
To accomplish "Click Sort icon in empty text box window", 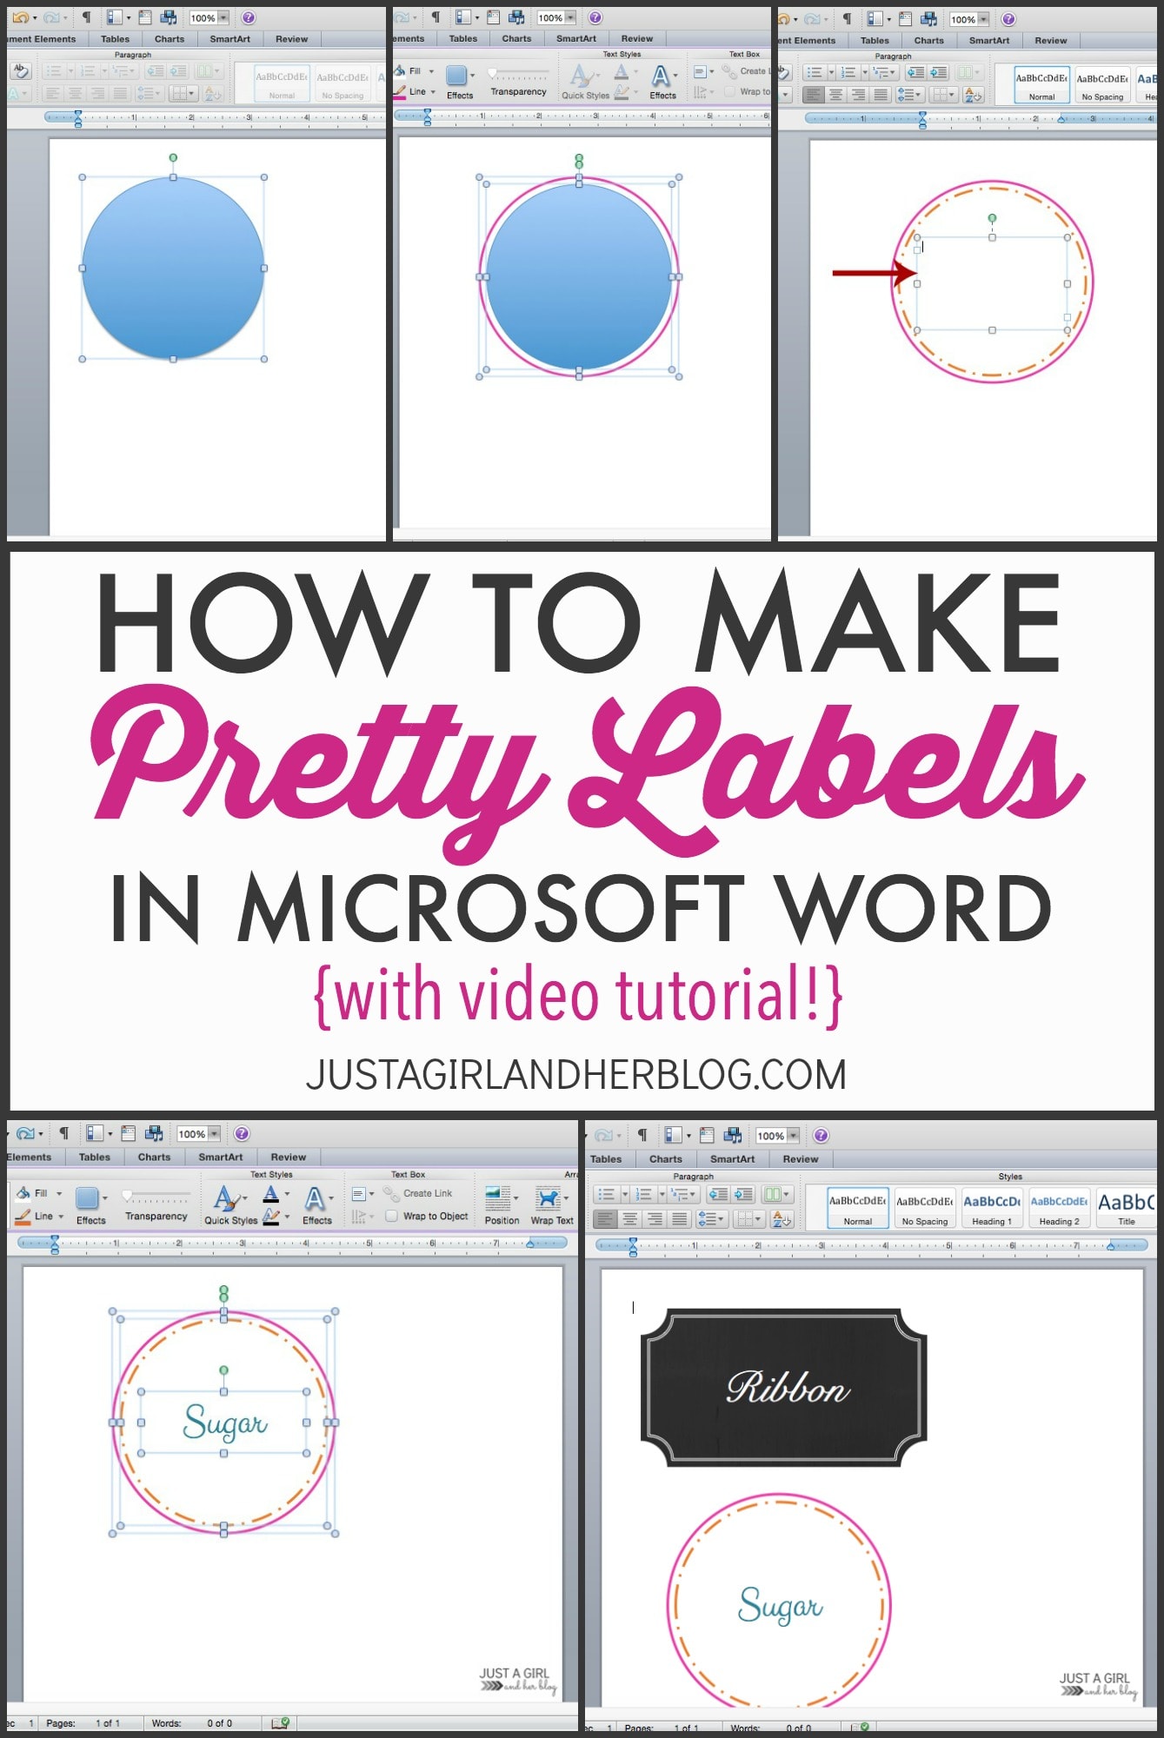I will pyautogui.click(x=974, y=95).
